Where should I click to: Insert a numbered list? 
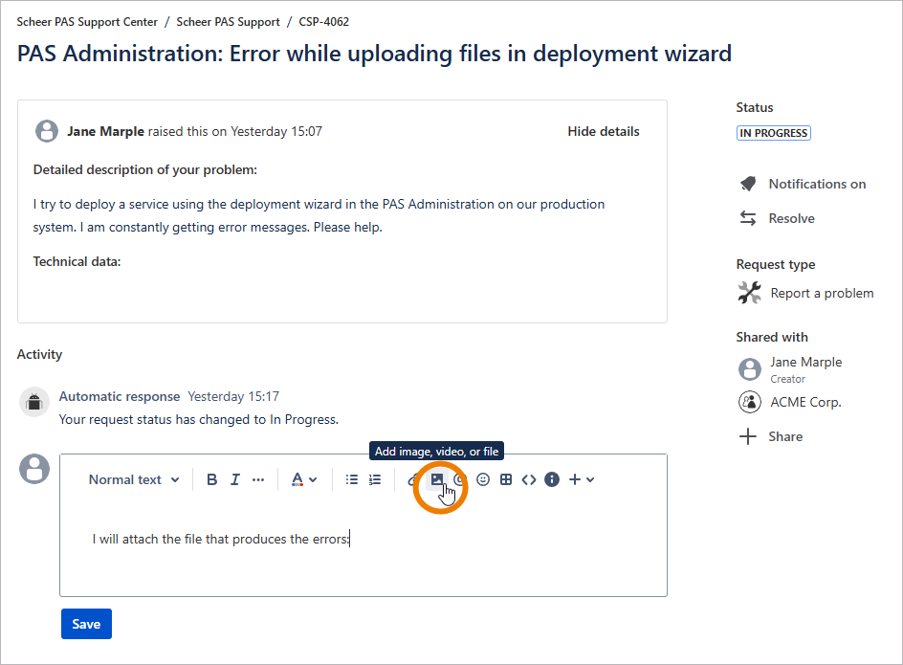click(x=375, y=479)
